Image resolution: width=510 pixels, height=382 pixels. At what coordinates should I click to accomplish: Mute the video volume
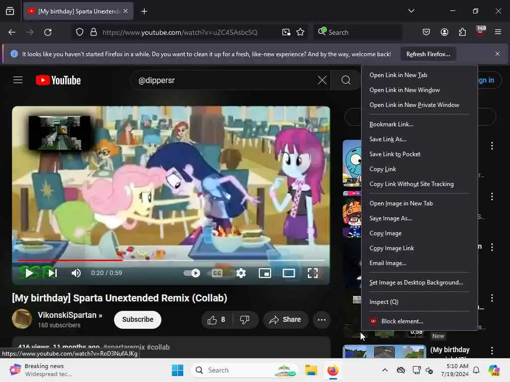[76, 273]
